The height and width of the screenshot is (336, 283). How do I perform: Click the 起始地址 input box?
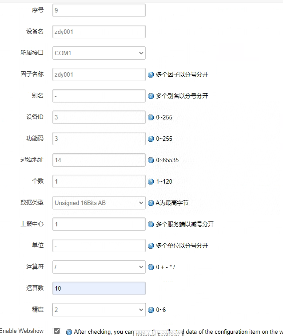(x=99, y=160)
